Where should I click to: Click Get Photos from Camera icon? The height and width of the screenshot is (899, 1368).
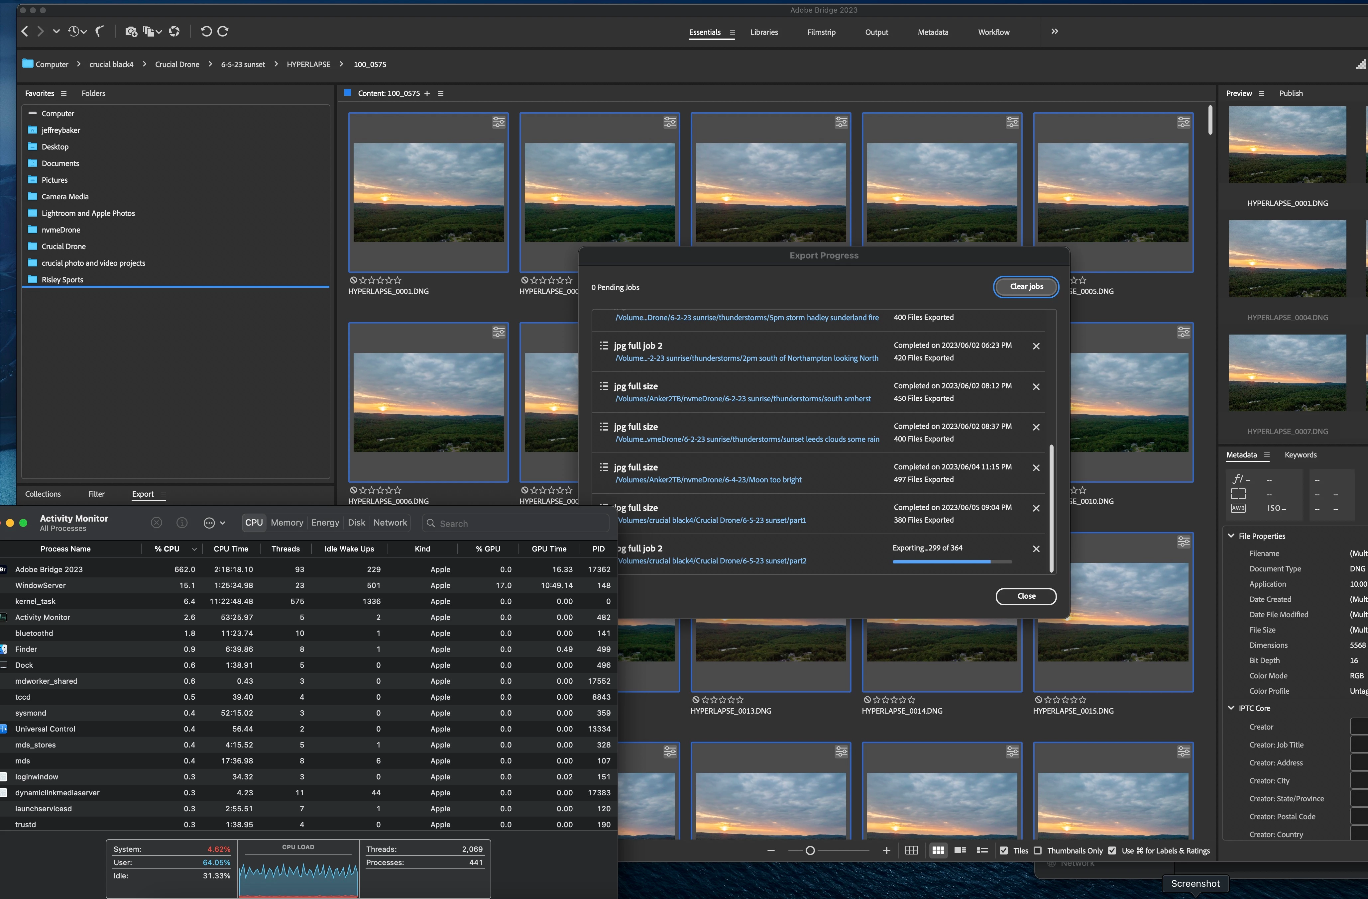pos(131,32)
